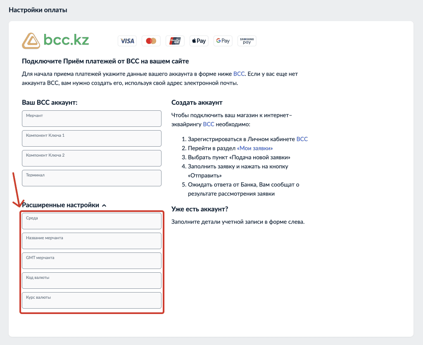Focus the Мерчант input field
The width and height of the screenshot is (423, 345).
click(x=92, y=119)
